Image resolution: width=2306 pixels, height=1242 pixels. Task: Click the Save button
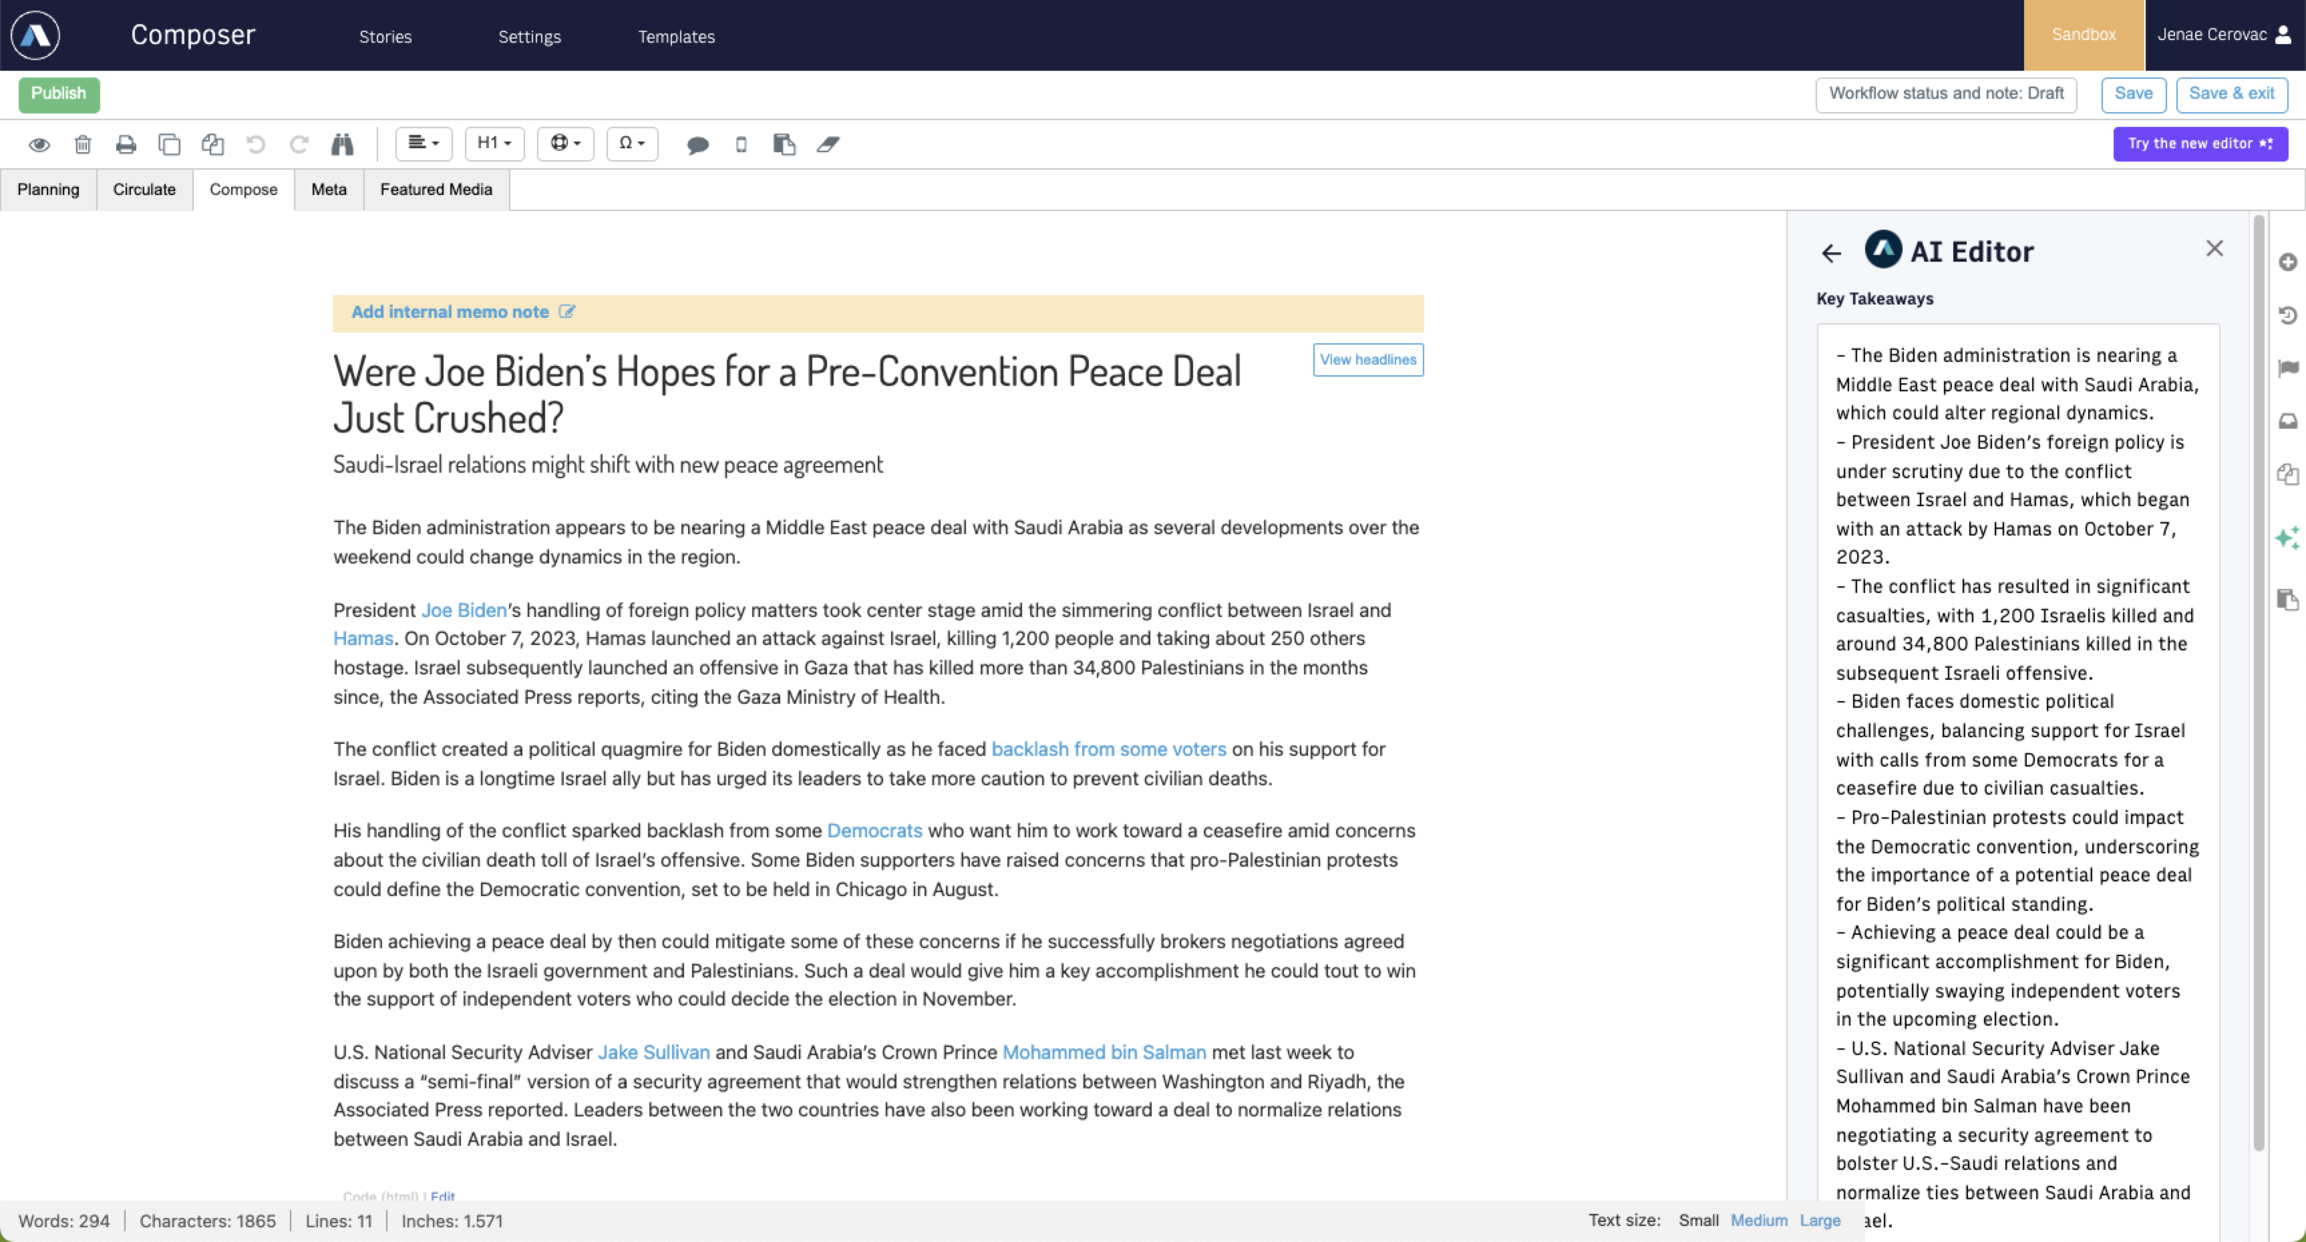2133,94
